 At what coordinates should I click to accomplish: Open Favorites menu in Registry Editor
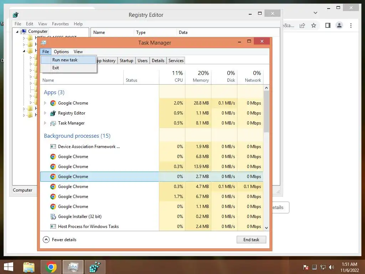(60, 24)
